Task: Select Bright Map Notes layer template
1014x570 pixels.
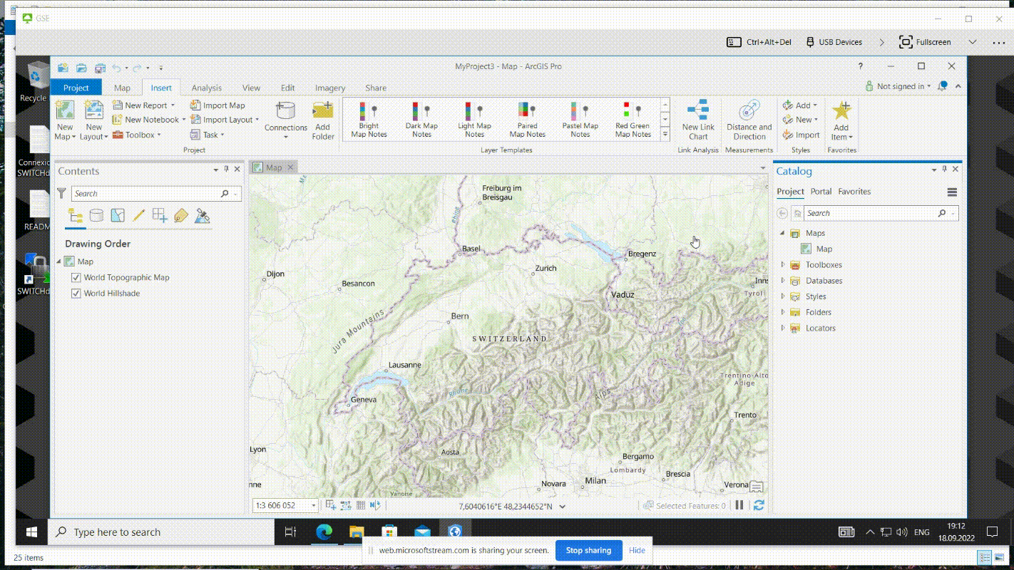Action: click(369, 120)
